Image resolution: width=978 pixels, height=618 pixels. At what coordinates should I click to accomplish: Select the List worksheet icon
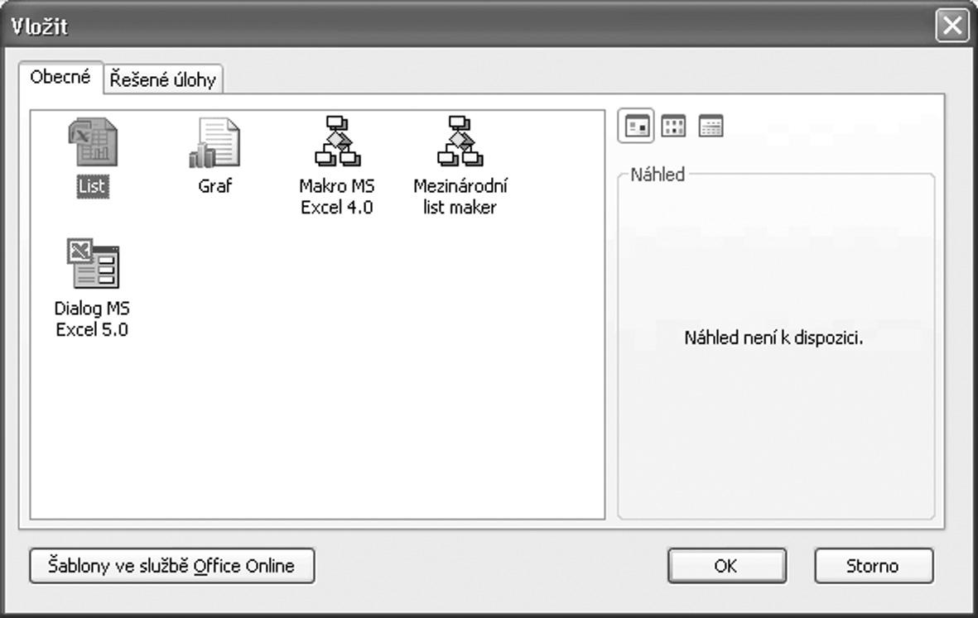[x=92, y=142]
